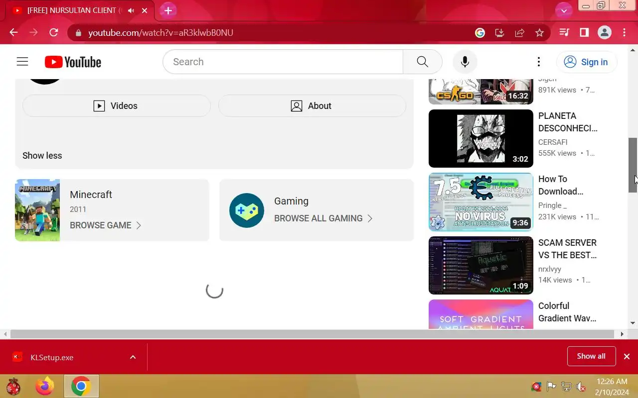This screenshot has height=398, width=638.
Task: Launch Firefox from taskbar
Action: [45, 386]
